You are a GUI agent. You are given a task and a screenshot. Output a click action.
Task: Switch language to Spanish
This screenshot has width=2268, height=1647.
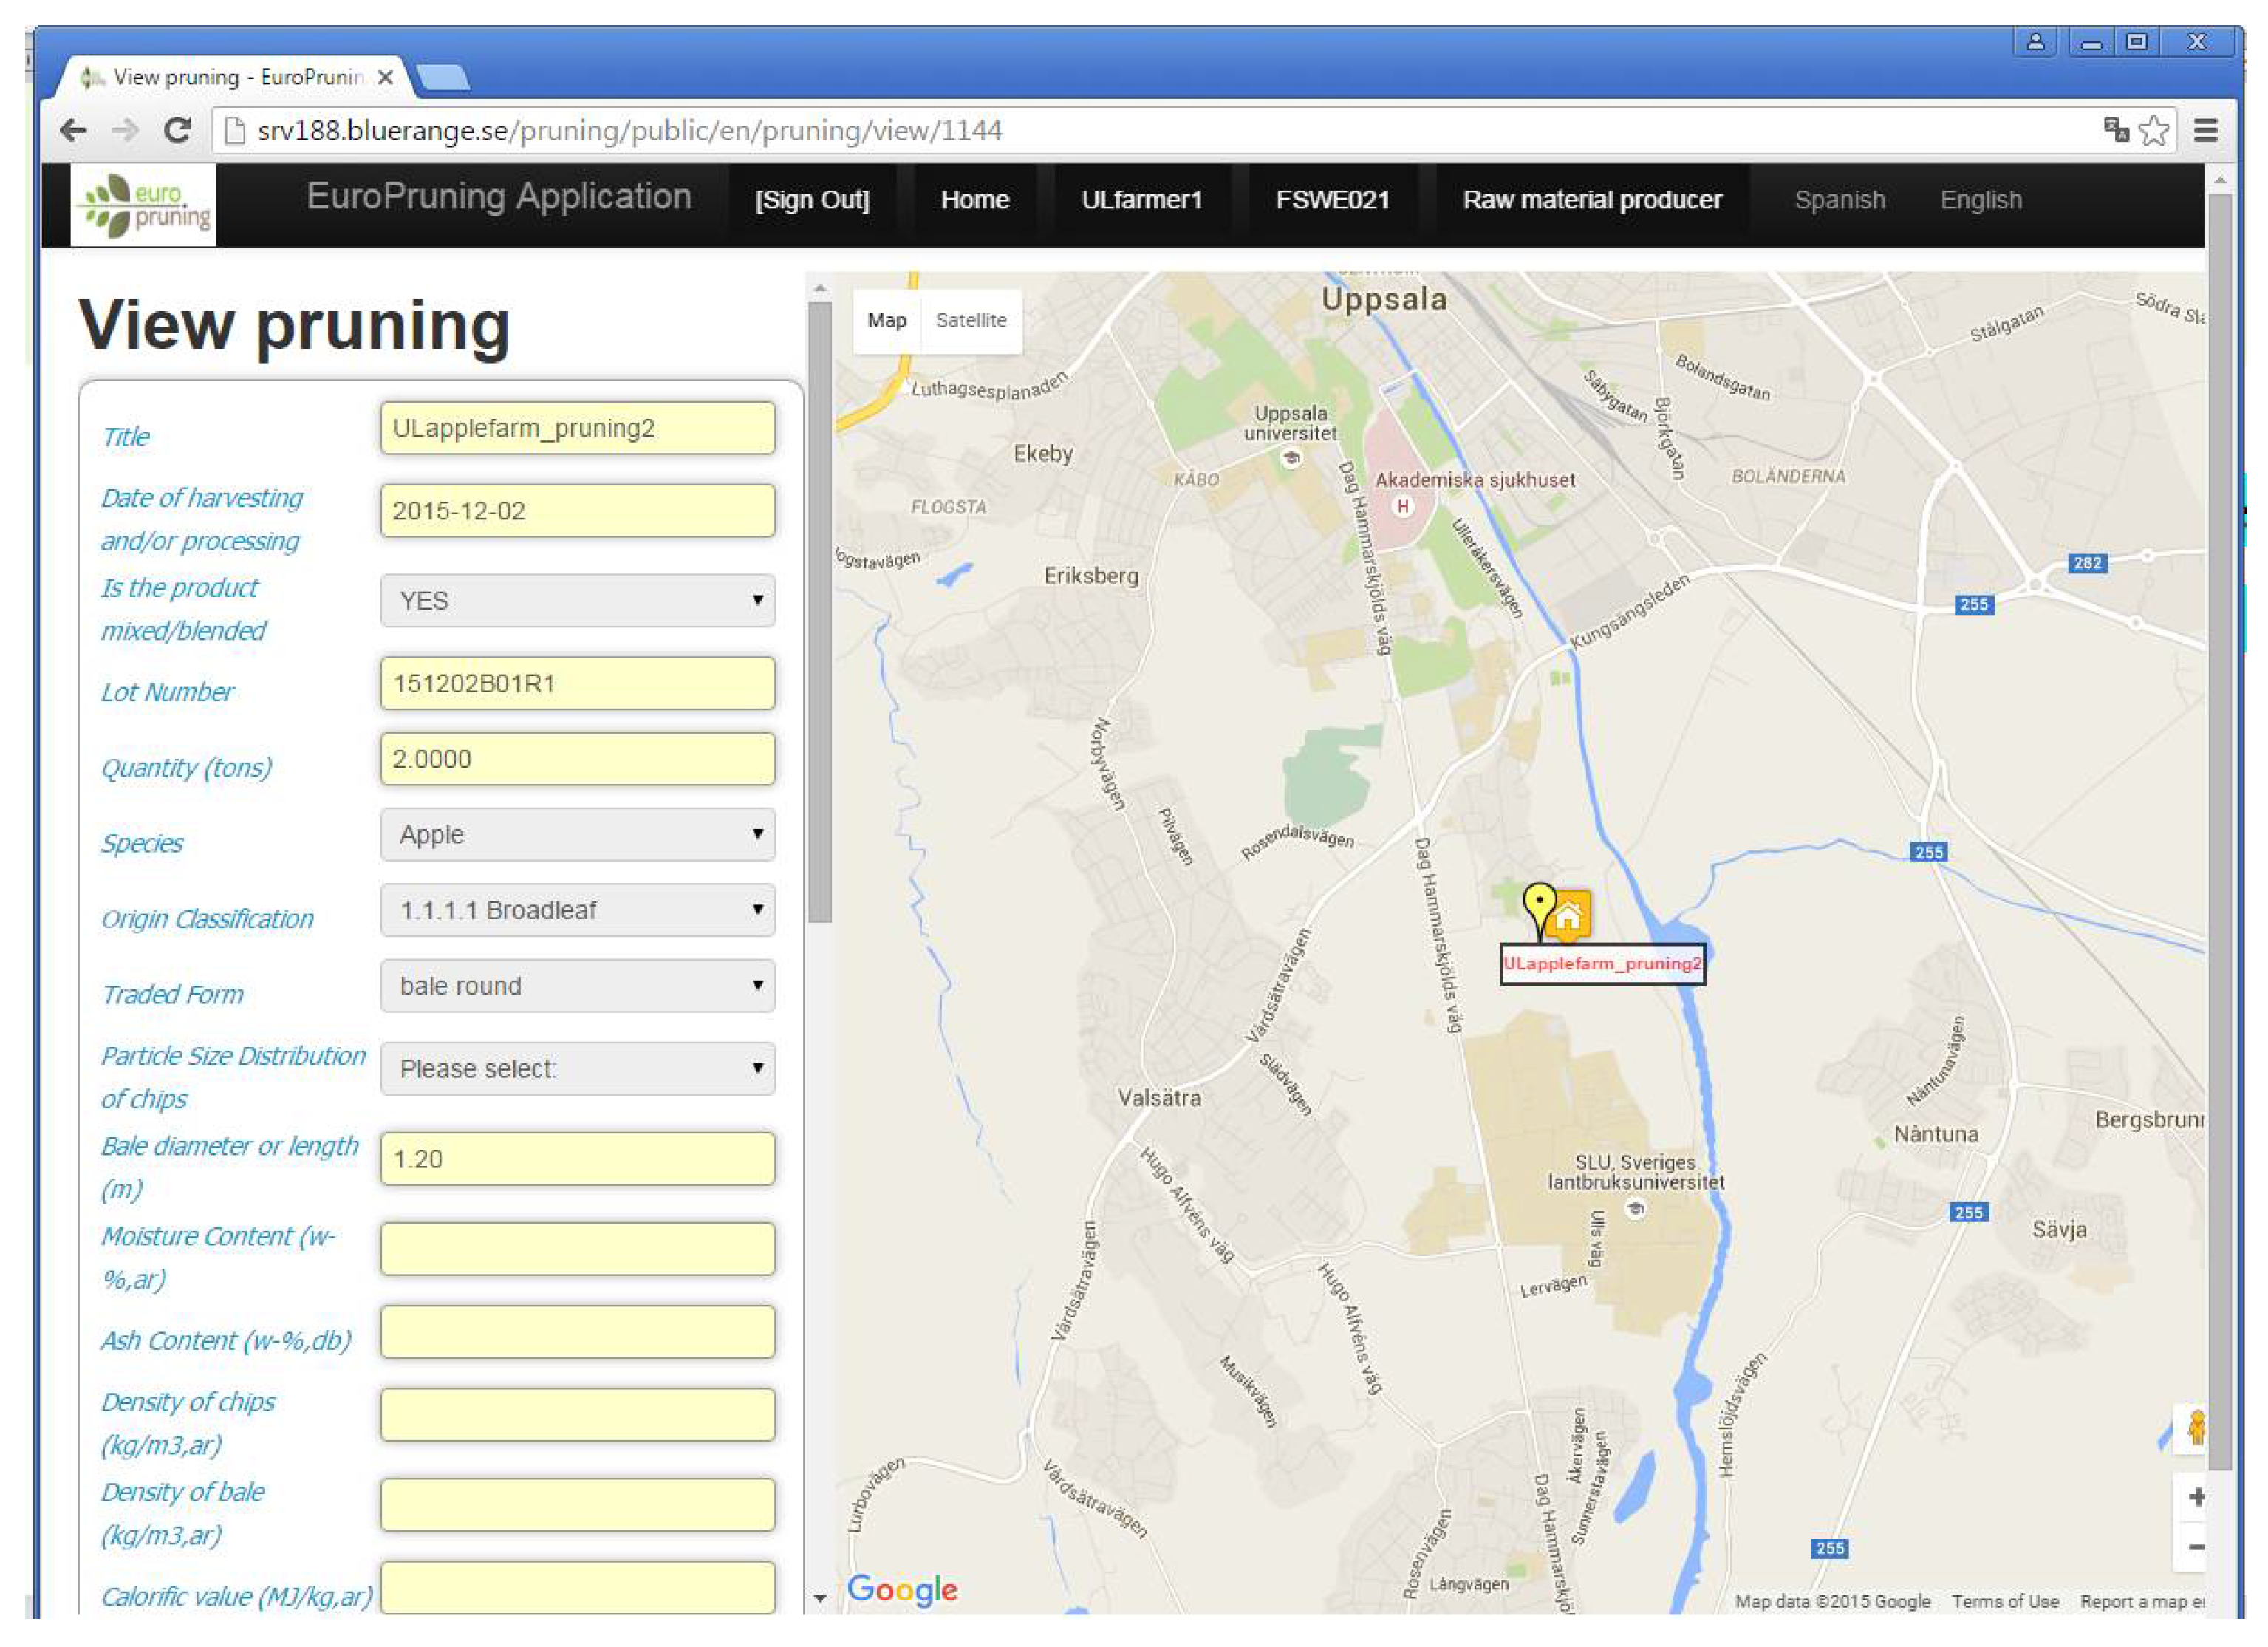pyautogui.click(x=1839, y=200)
